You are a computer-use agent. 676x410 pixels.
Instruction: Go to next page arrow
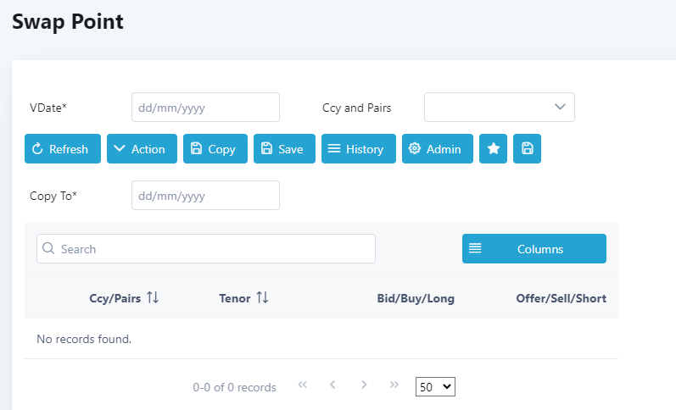point(364,385)
